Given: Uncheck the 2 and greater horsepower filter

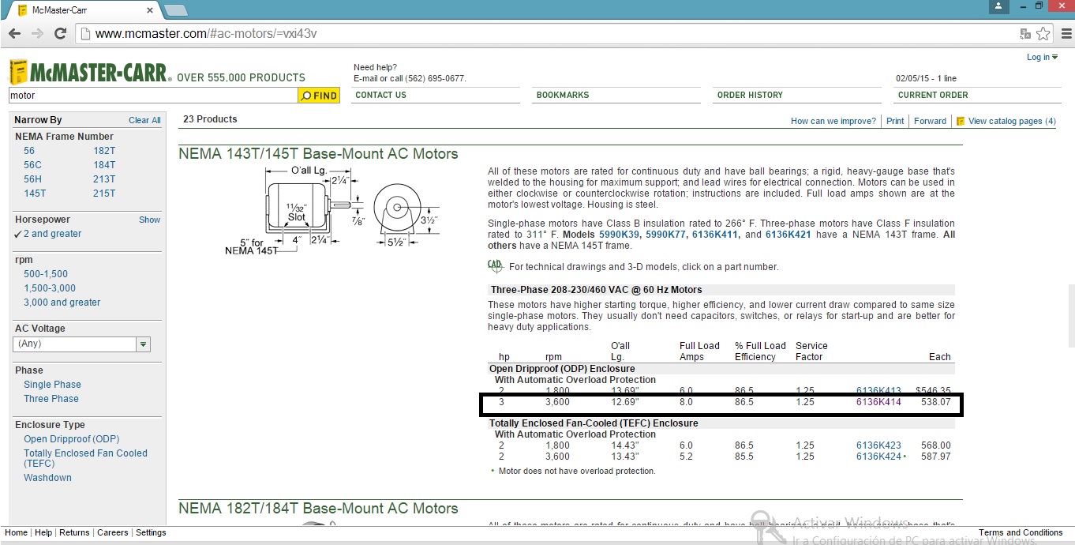Looking at the screenshot, I should [x=47, y=234].
